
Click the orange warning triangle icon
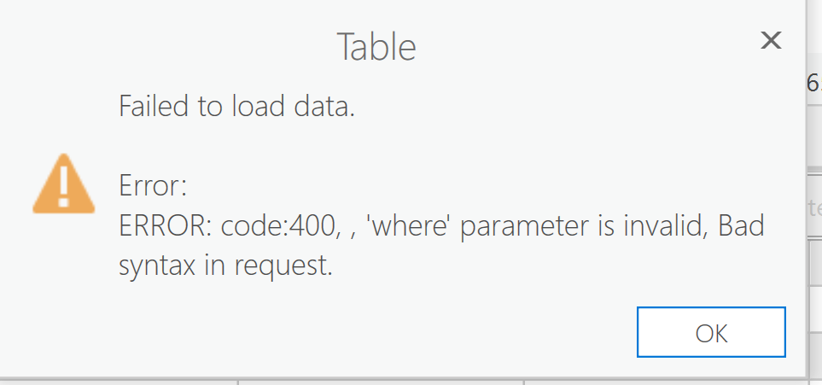tap(63, 184)
